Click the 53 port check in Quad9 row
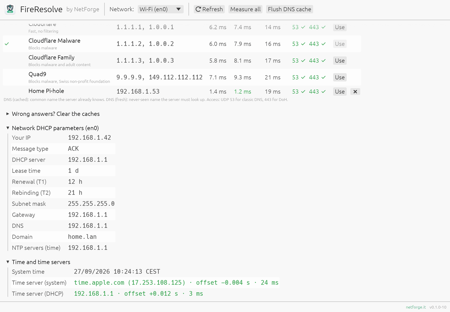 [x=298, y=77]
